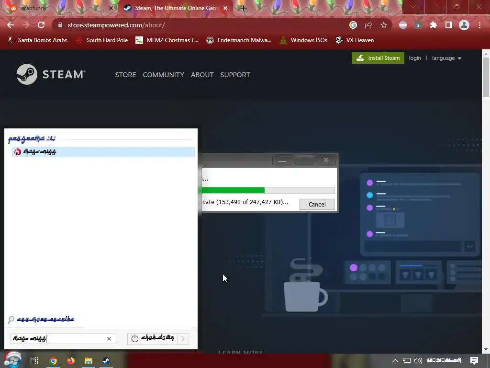Click the address bar URL field

click(x=200, y=25)
